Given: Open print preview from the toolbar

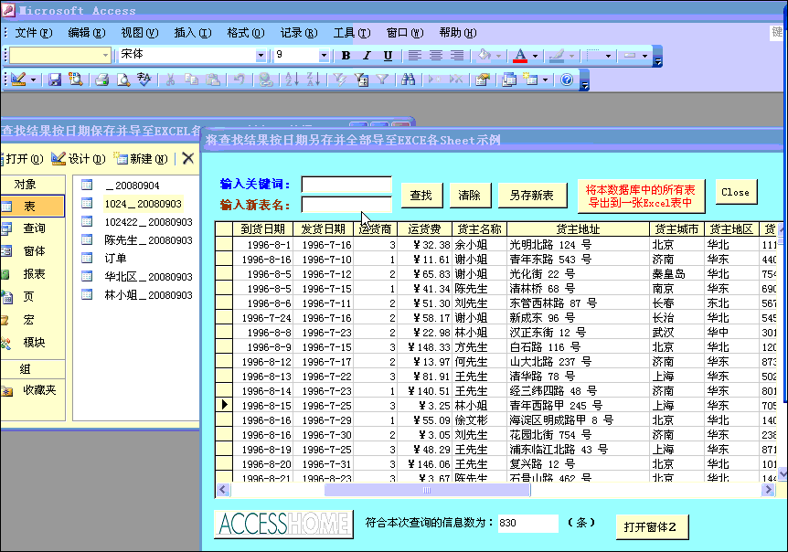Looking at the screenshot, I should tap(123, 80).
